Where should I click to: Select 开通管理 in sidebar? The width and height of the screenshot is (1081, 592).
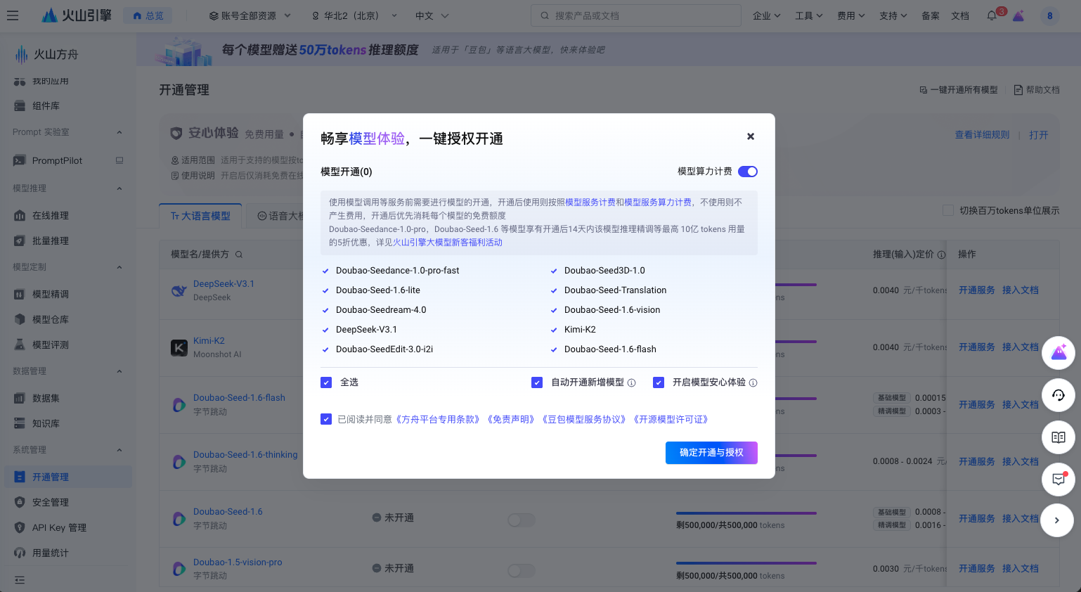[68, 477]
